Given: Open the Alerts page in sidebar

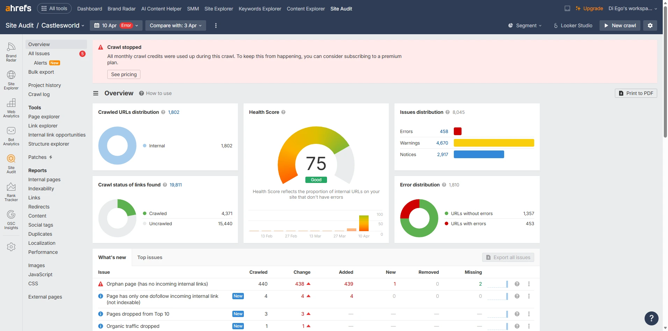Looking at the screenshot, I should [41, 63].
